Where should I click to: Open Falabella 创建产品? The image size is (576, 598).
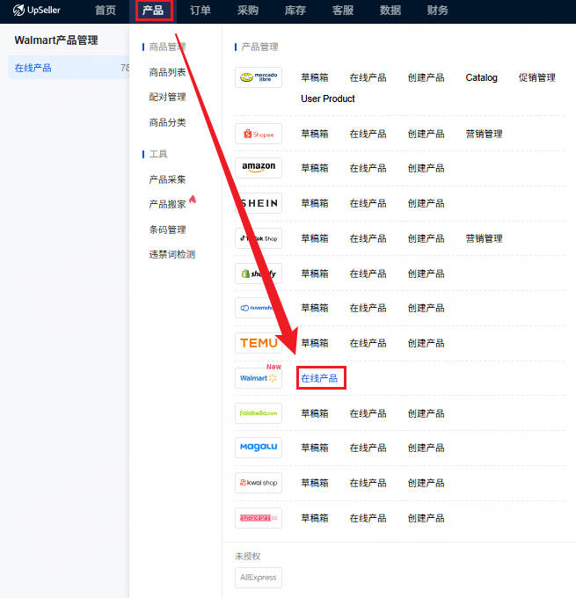tap(427, 413)
